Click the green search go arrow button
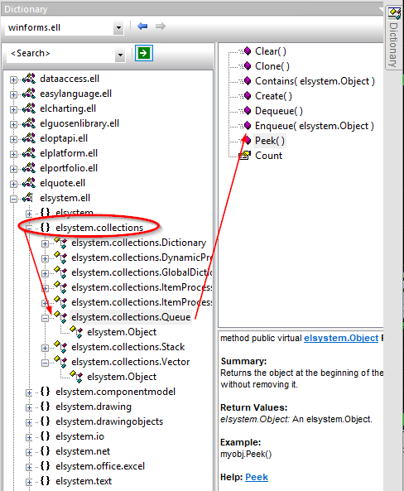The height and width of the screenshot is (491, 404). point(144,53)
